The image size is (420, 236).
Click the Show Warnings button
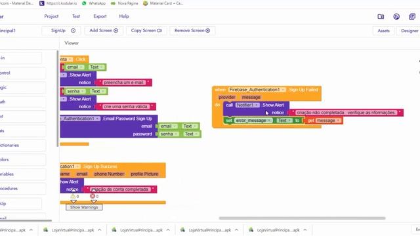coord(84,207)
